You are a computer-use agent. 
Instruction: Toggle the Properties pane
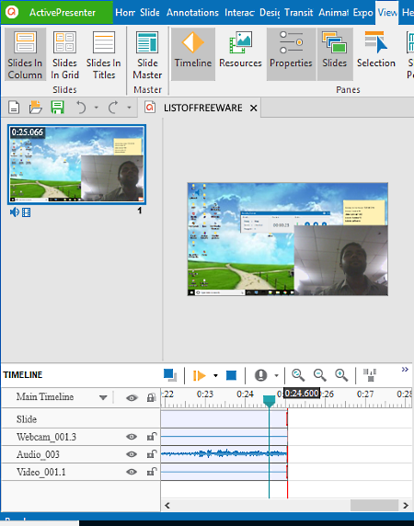291,54
